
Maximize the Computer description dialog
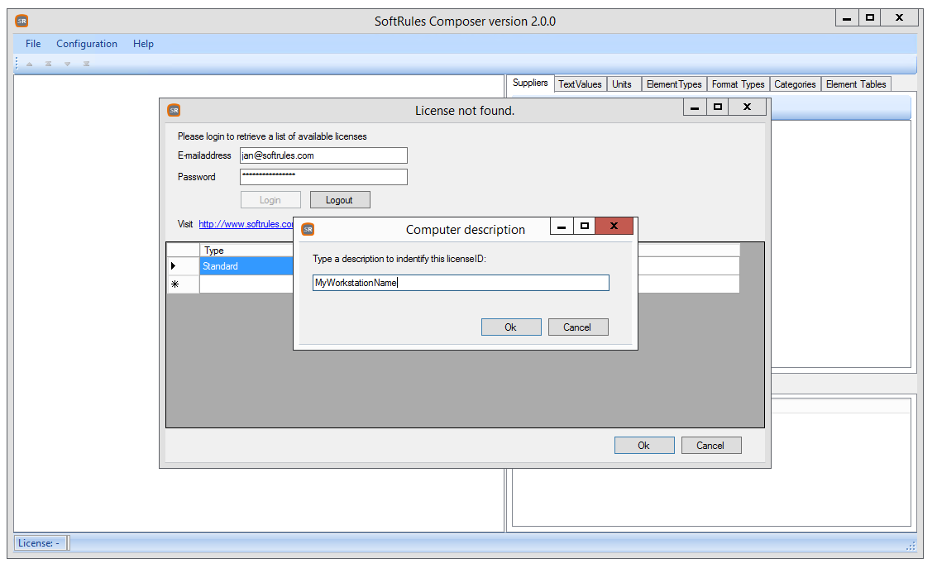click(x=585, y=226)
